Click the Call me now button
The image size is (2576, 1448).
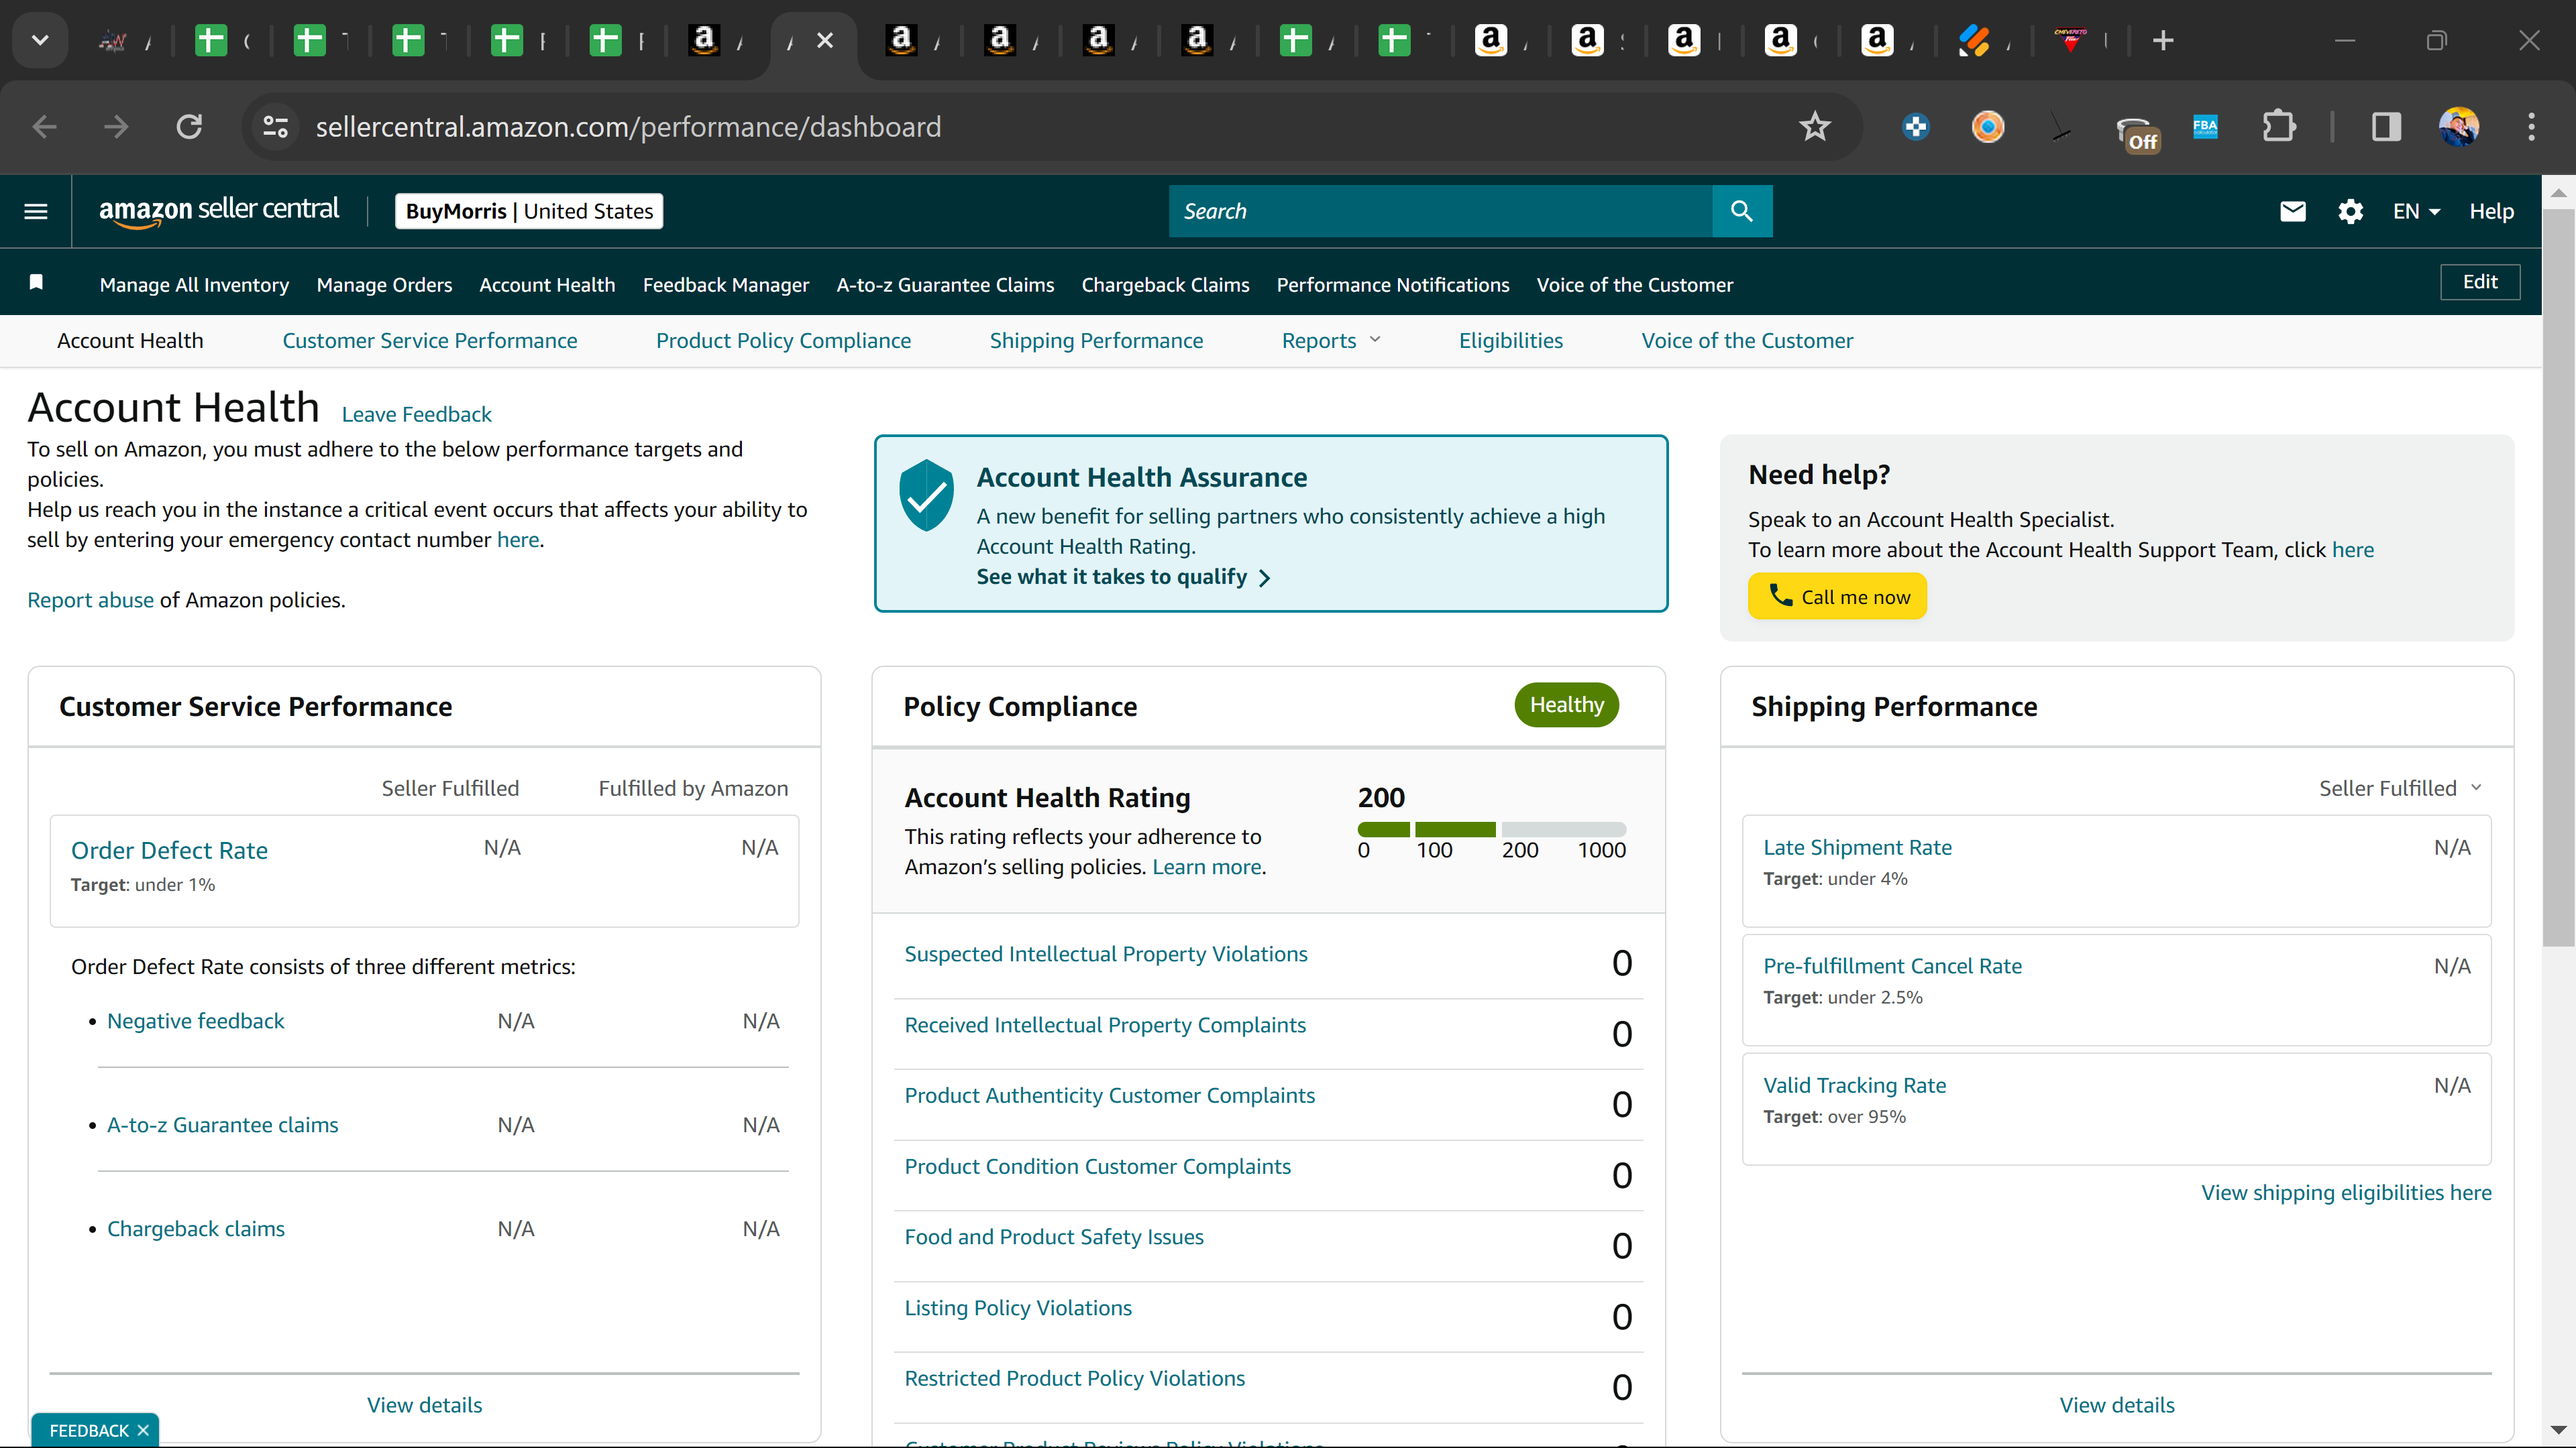tap(1837, 595)
